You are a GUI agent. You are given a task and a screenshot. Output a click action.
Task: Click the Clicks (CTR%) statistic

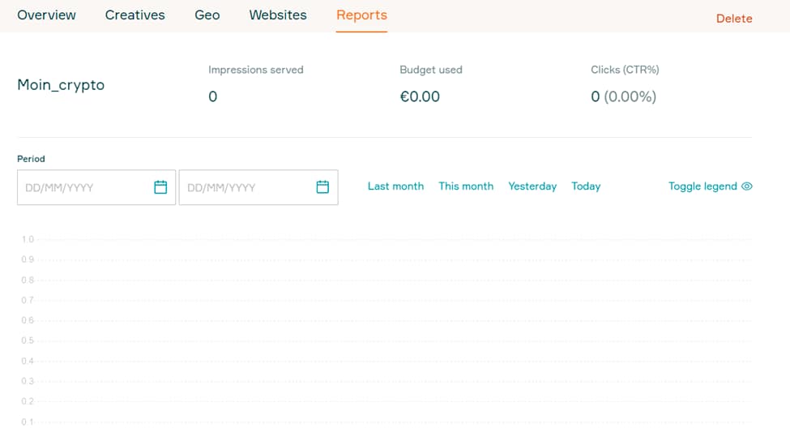click(623, 97)
